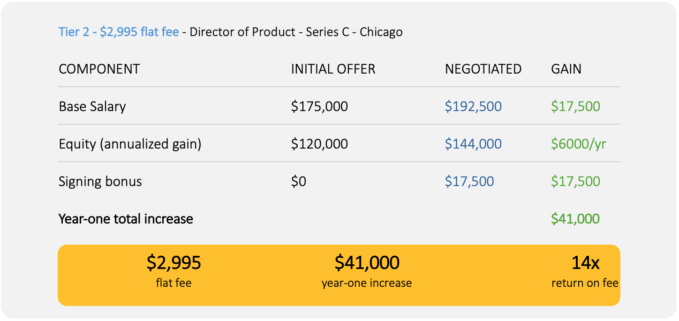Click the GAIN column header

click(x=566, y=69)
